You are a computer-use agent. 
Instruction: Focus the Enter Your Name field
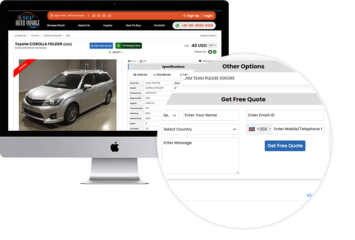pos(211,115)
